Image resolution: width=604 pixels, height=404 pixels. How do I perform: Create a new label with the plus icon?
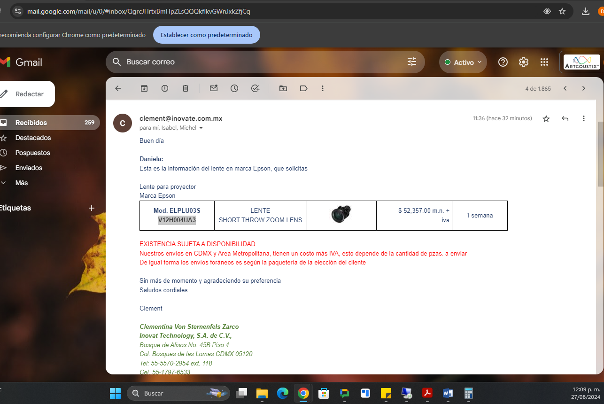92,208
